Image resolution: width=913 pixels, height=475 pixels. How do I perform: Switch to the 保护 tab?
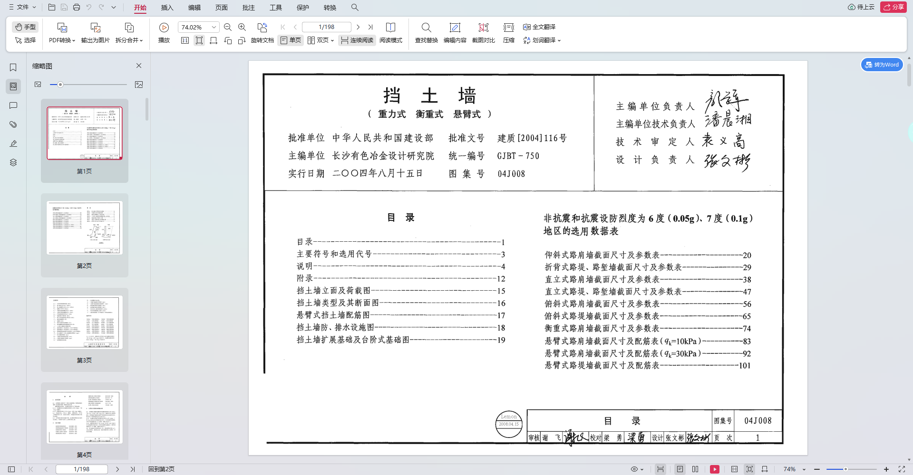click(x=303, y=8)
